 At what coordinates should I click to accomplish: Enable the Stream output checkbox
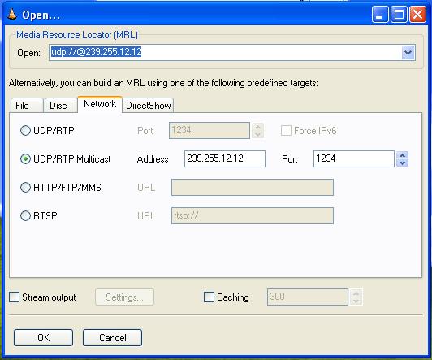point(14,297)
